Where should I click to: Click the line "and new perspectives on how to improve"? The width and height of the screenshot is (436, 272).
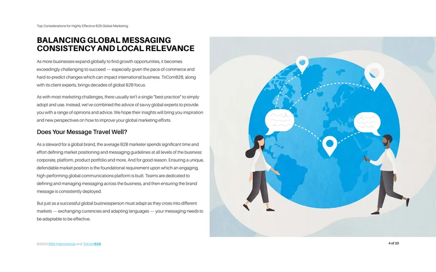pos(104,120)
